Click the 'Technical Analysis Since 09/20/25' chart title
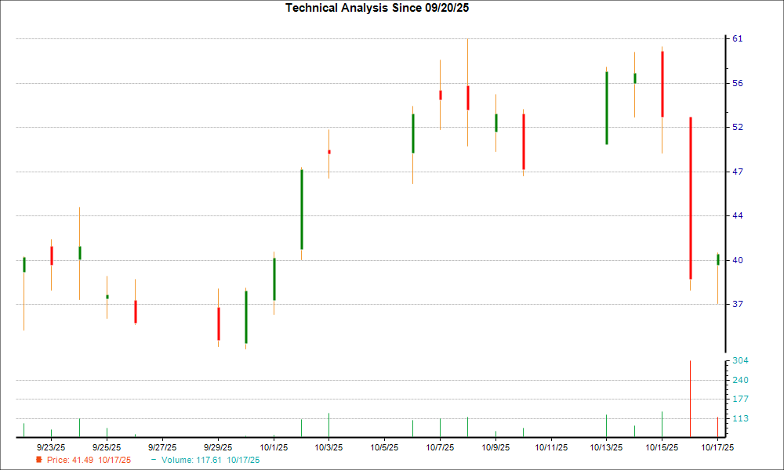Screen dimensions: 784x470 383,8
